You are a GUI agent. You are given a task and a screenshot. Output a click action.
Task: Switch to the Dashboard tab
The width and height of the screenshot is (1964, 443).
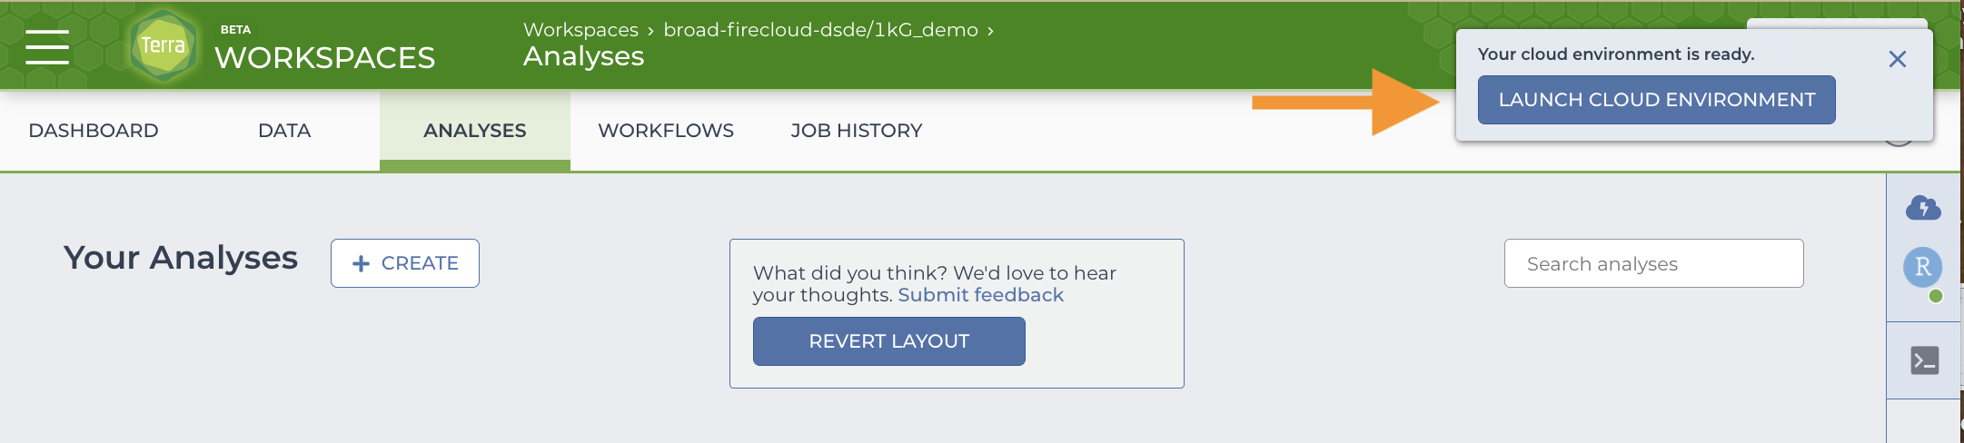[x=94, y=131]
